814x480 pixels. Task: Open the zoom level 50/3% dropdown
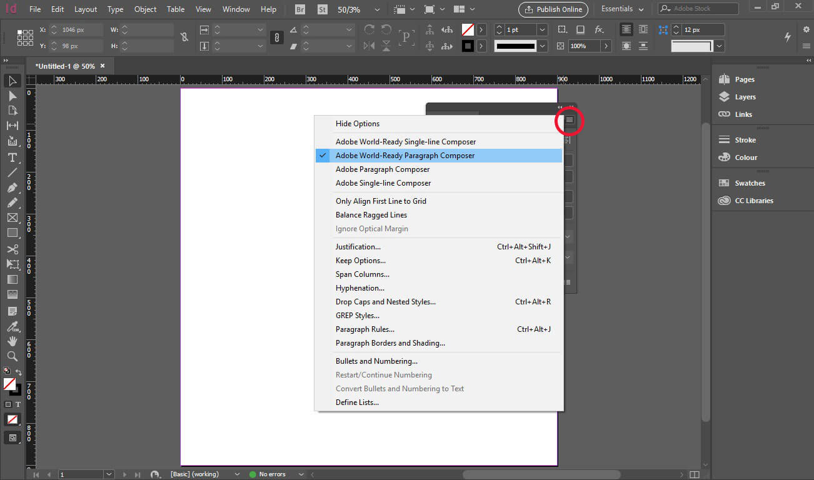(377, 9)
